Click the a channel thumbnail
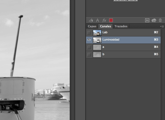Image resolution: width=165 pixels, height=120 pixels. point(97,47)
